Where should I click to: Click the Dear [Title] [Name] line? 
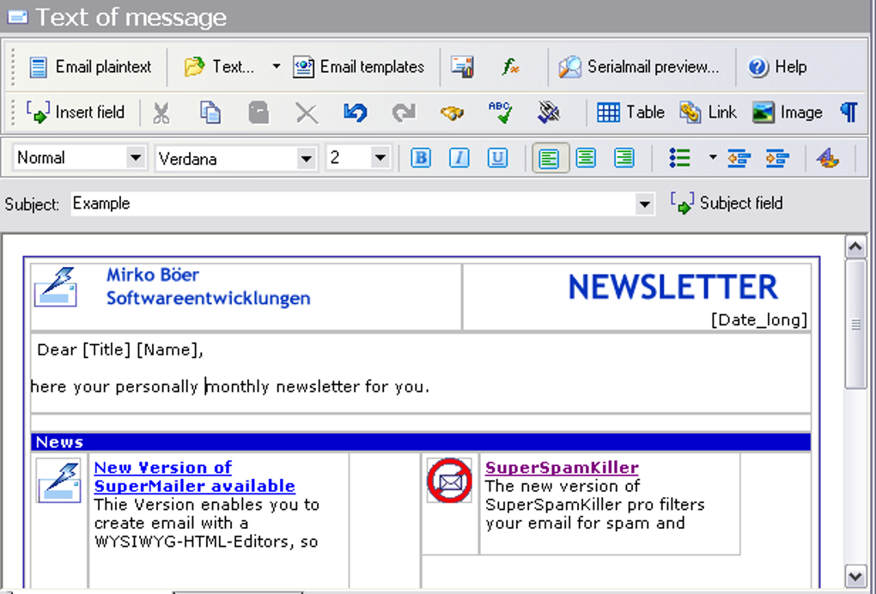(x=120, y=350)
